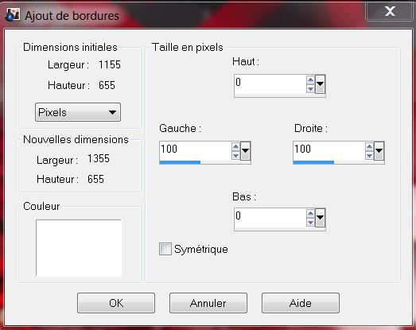Decrease Haut value with down arrow
Image resolution: width=416 pixels, height=330 pixels.
tap(310, 88)
